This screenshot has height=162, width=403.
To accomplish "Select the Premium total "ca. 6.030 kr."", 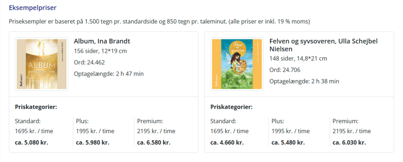I will (x=349, y=142).
